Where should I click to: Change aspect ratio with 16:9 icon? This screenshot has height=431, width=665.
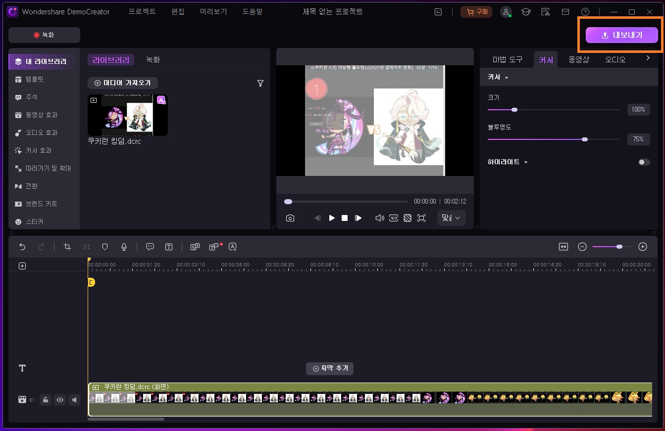click(394, 218)
